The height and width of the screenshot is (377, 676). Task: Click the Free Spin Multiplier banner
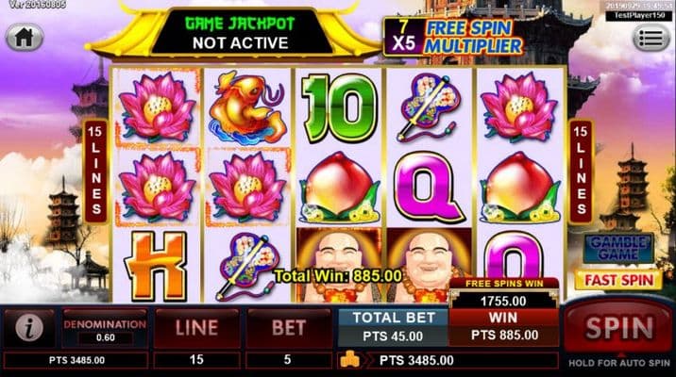tap(452, 37)
